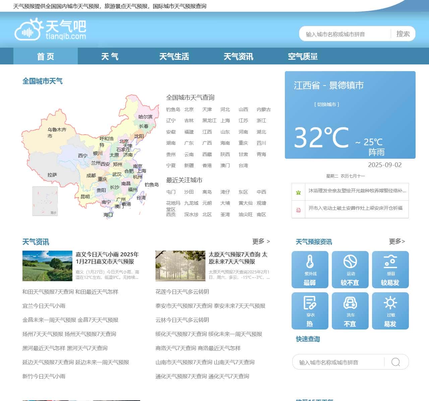
Task: Open the 空气质量 nav tab
Action: coord(303,56)
